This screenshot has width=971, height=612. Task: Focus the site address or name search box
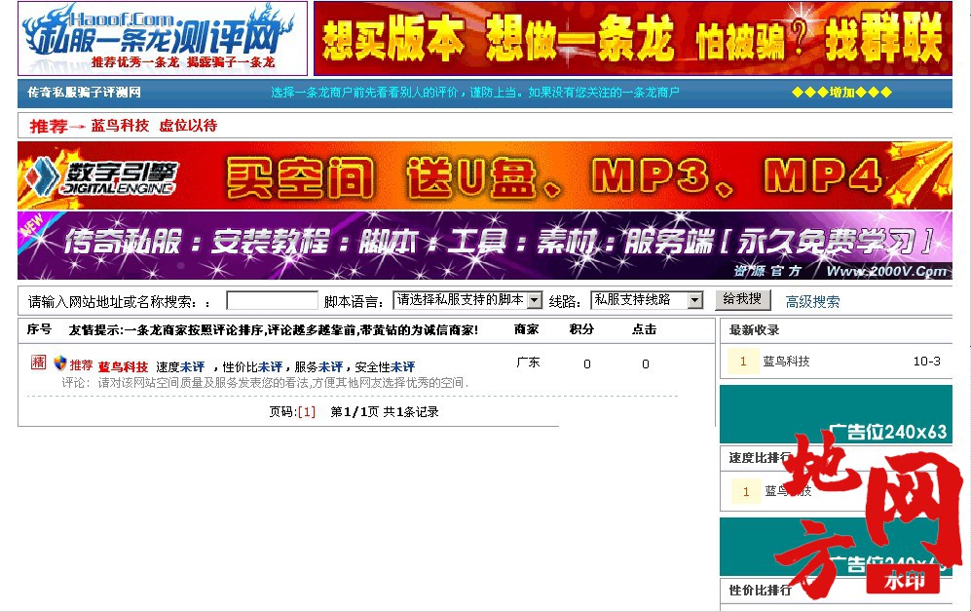[272, 301]
